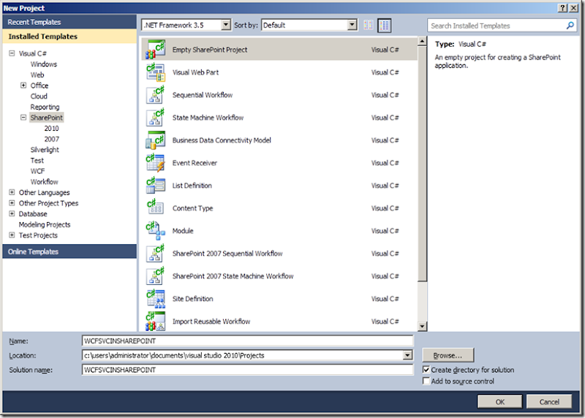585x418 pixels.
Task: Expand the Other Languages node
Action: tap(12, 192)
